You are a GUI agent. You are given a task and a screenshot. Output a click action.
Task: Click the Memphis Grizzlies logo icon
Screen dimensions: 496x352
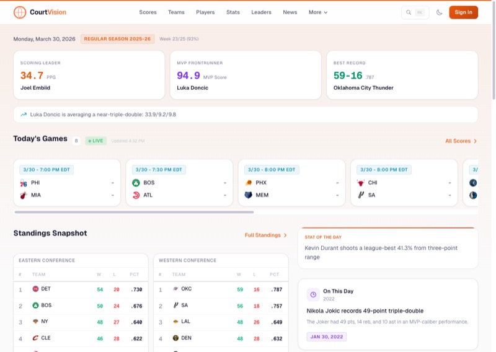(x=249, y=195)
